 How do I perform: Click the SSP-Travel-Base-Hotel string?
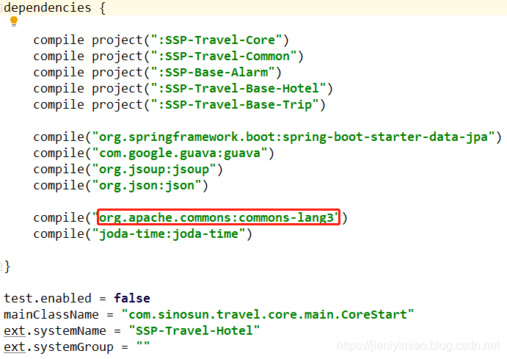[x=238, y=89]
